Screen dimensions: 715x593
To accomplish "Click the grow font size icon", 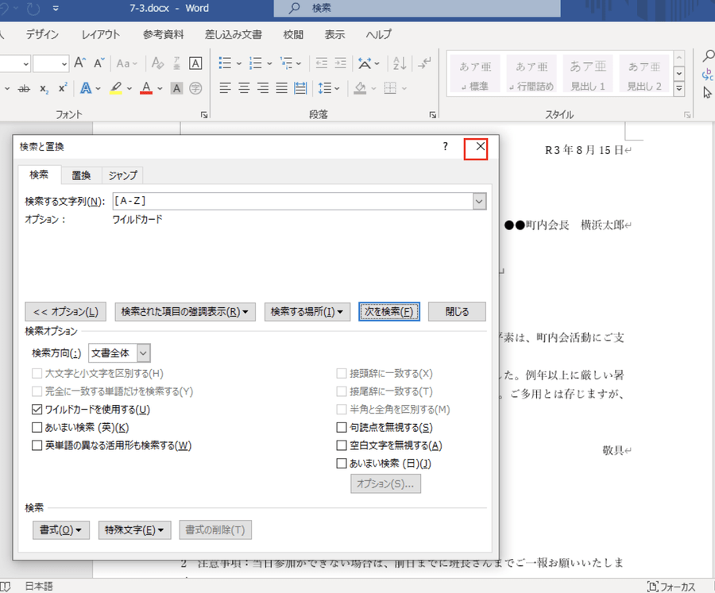I will (x=80, y=63).
